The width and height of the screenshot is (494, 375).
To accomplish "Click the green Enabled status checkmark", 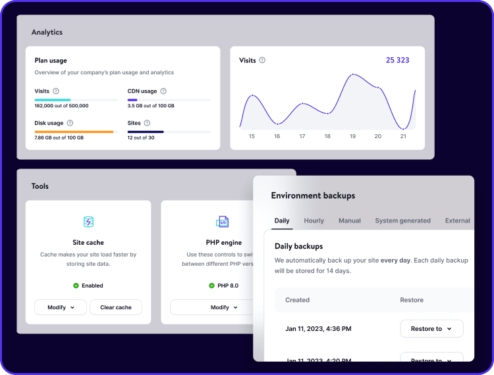I will (x=76, y=286).
